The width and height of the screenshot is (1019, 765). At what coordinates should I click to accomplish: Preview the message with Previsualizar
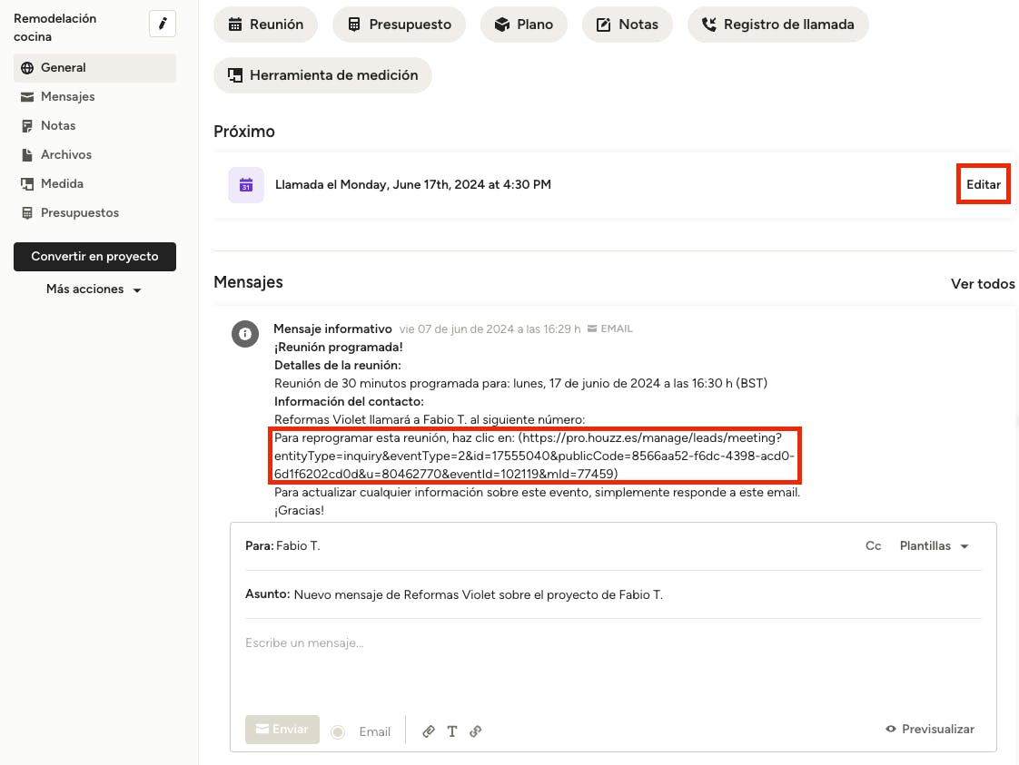click(930, 730)
